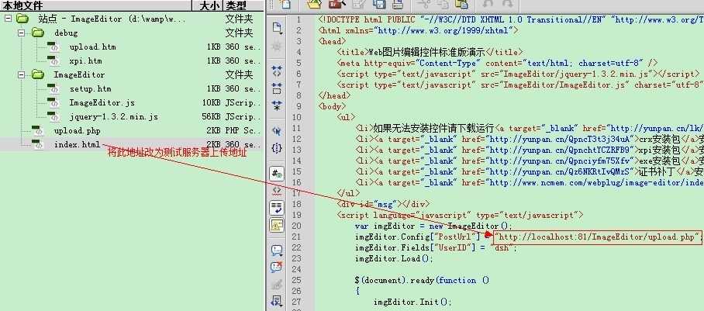Click the Remove Comment icon

coord(277,267)
